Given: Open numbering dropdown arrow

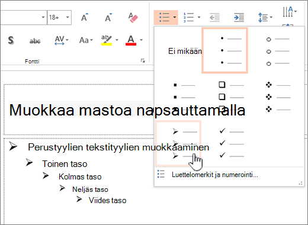Looking at the screenshot, I should coord(199,17).
